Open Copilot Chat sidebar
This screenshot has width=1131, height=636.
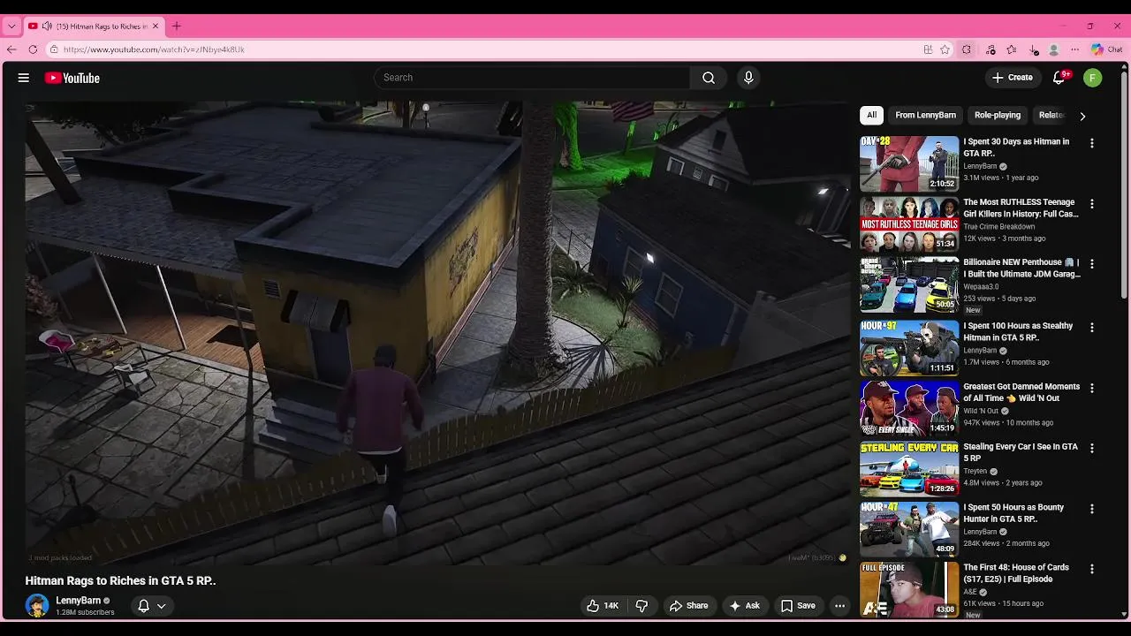coord(1106,49)
